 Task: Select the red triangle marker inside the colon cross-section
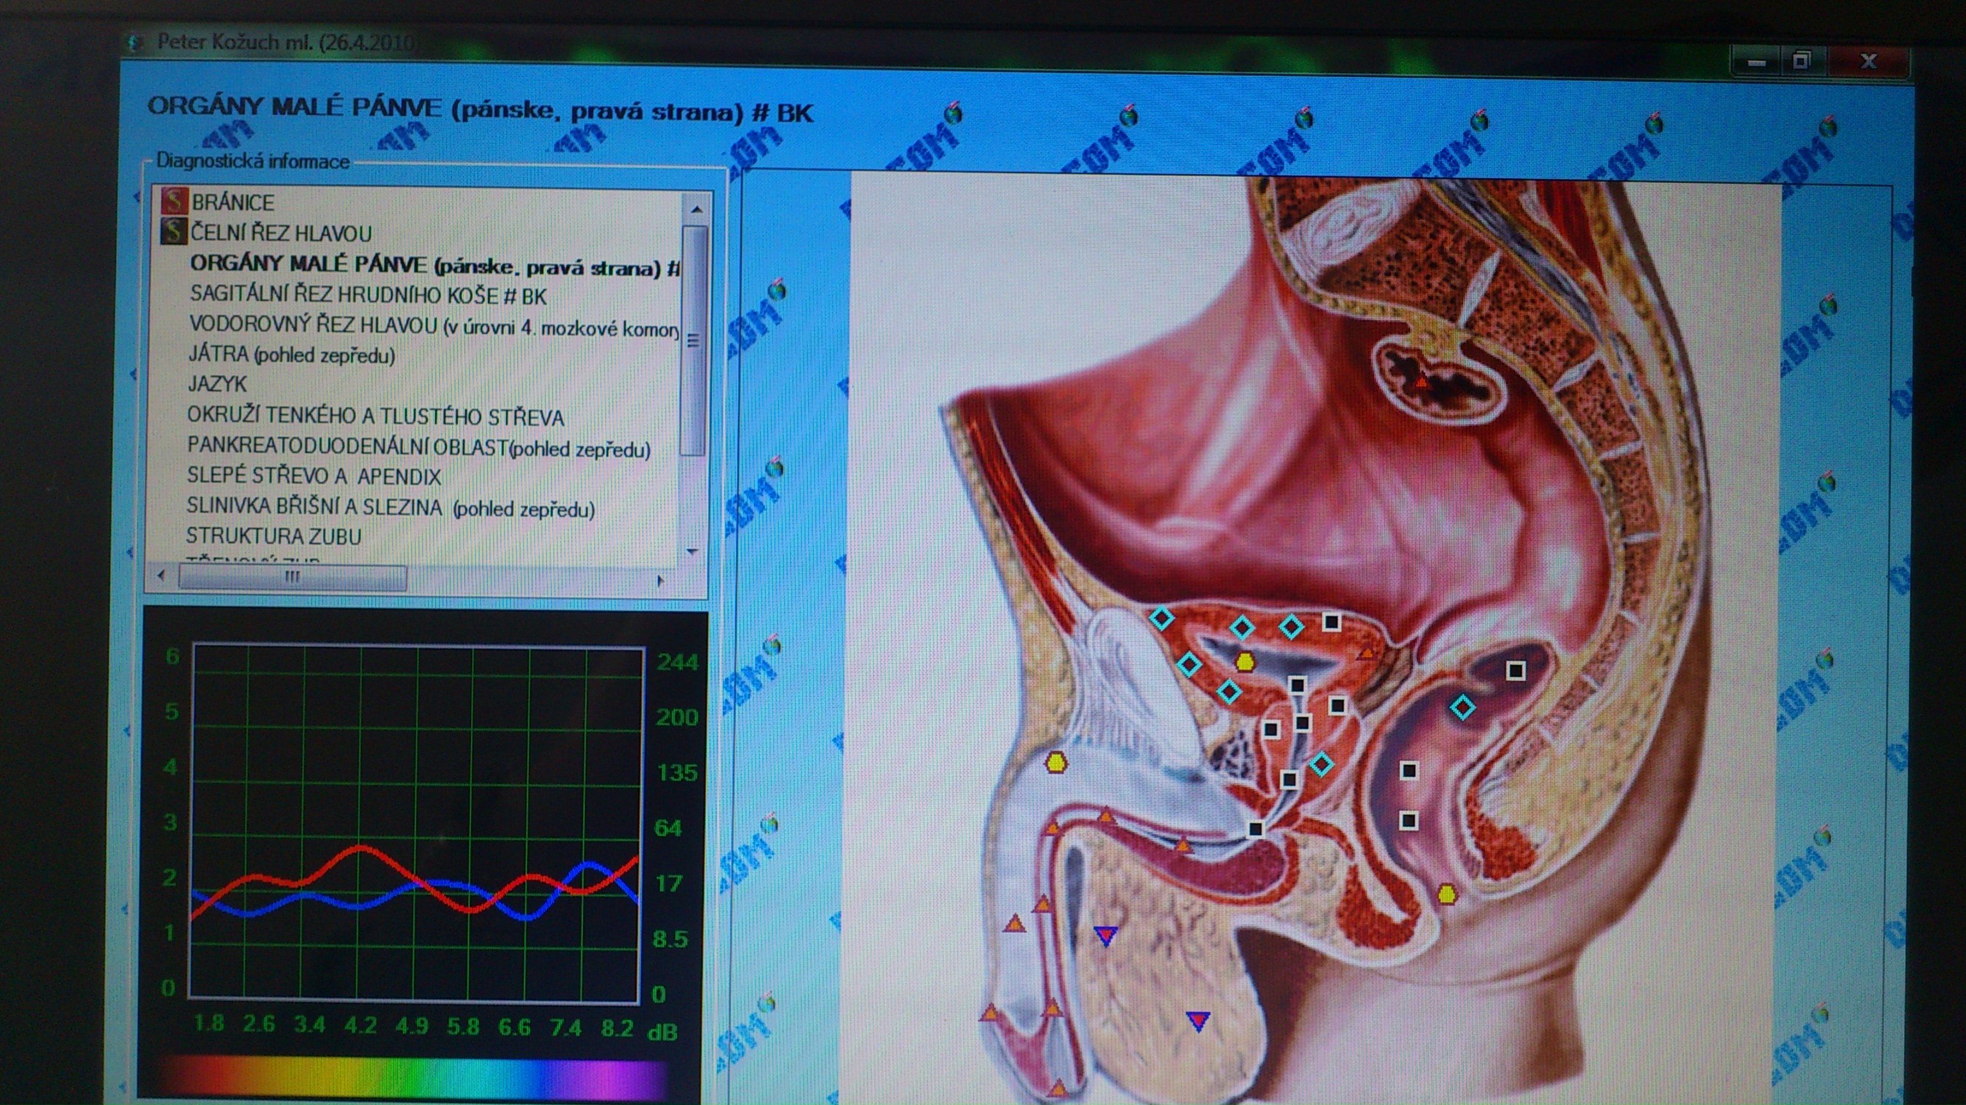[1421, 383]
